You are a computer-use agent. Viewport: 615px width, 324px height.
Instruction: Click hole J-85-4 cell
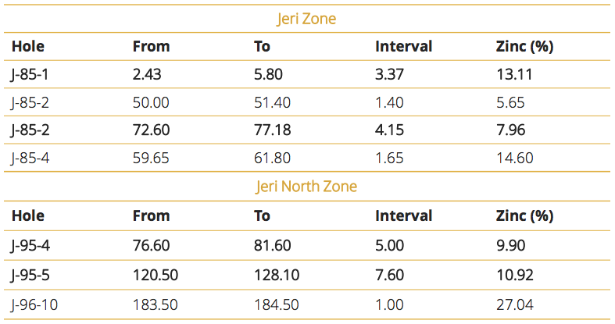point(30,158)
